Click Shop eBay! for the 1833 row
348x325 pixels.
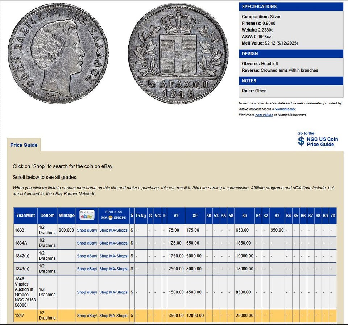coord(87,230)
